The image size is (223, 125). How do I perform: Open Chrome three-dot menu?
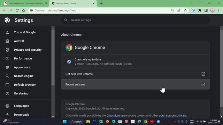[219, 10]
